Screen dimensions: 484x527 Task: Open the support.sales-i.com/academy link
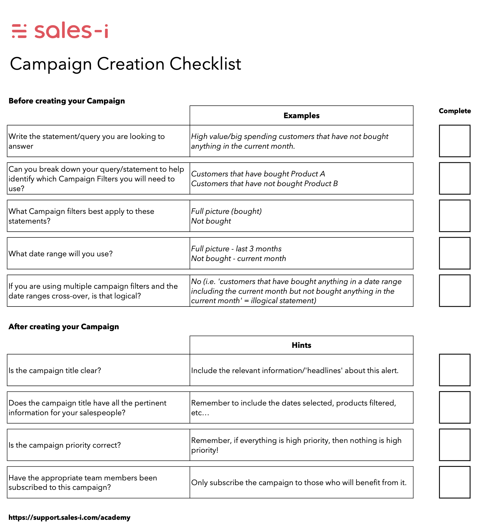click(x=69, y=518)
